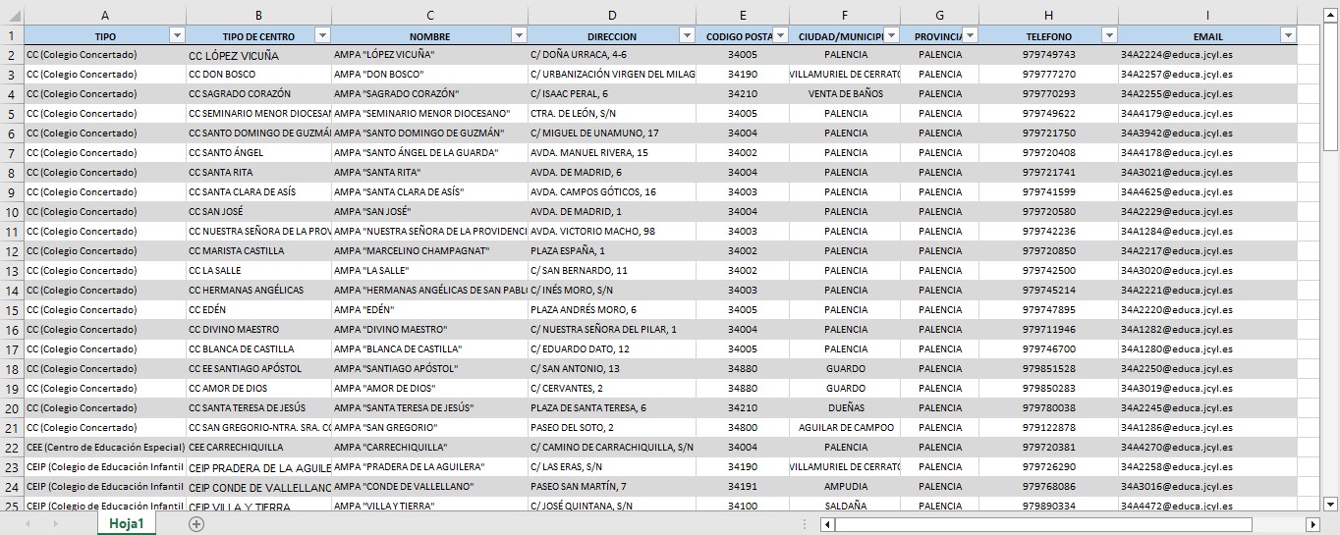The width and height of the screenshot is (1340, 535).
Task: Click the vertical scroll up arrow
Action: click(x=1330, y=13)
